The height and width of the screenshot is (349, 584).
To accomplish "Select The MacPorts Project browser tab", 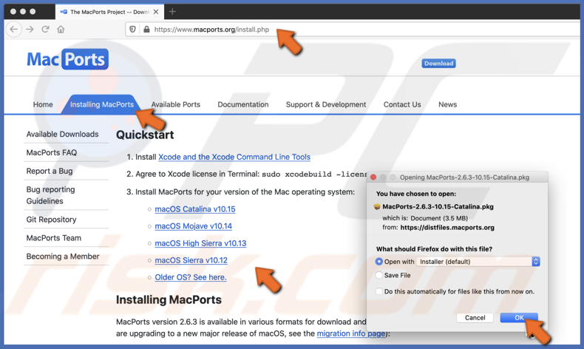I will coord(109,12).
